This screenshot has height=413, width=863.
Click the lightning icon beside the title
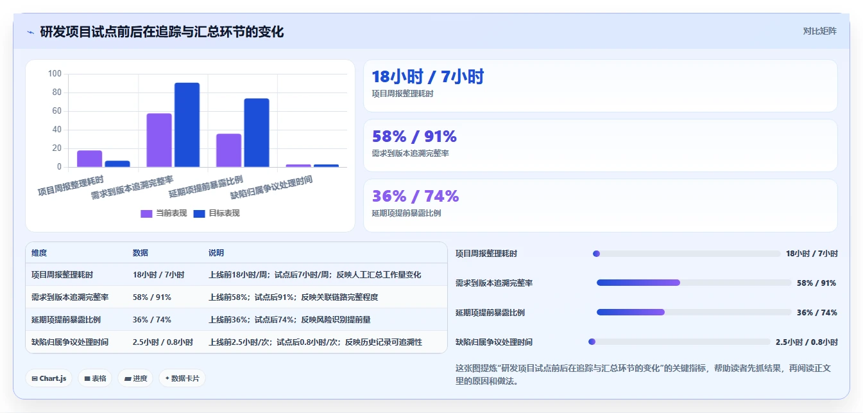[30, 32]
